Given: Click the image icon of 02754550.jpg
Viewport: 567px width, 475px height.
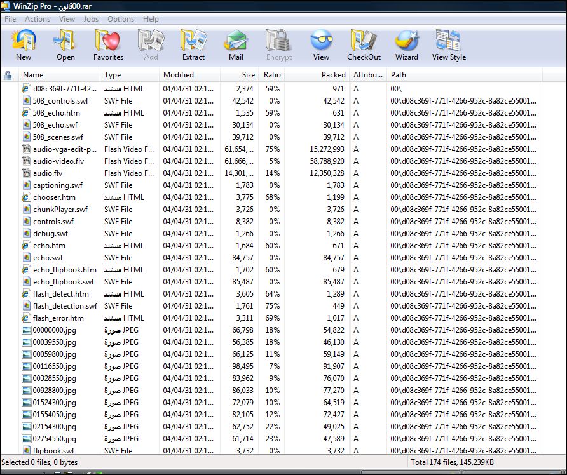Looking at the screenshot, I should coord(27,439).
